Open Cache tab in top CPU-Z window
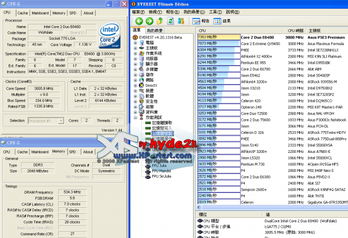The height and width of the screenshot is (238, 348). pos(23,13)
